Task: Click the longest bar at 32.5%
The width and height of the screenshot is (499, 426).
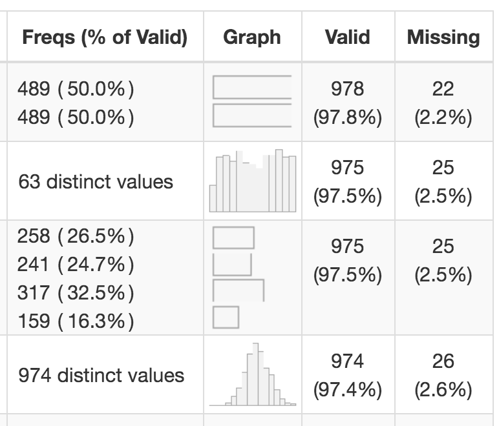Action: [x=238, y=289]
